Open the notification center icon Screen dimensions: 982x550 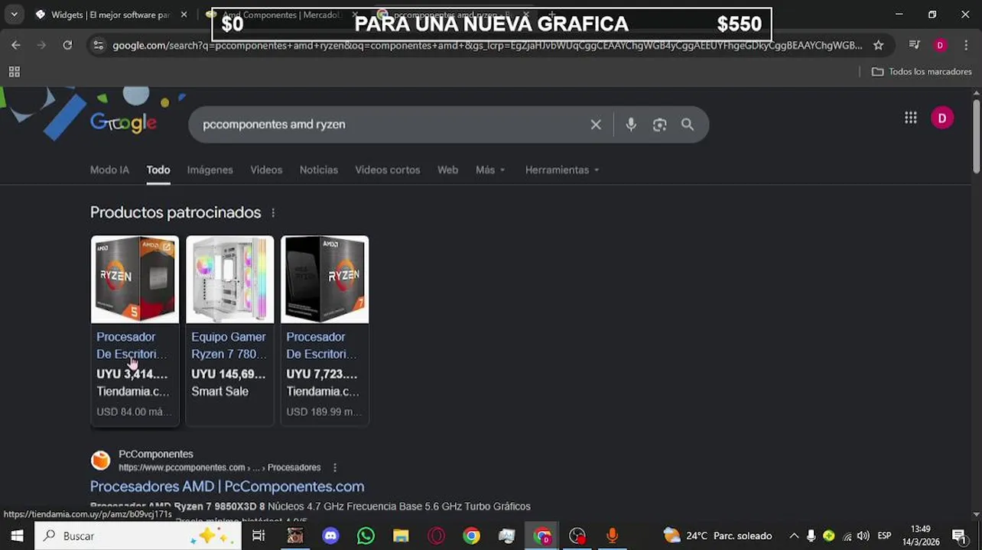click(x=959, y=535)
